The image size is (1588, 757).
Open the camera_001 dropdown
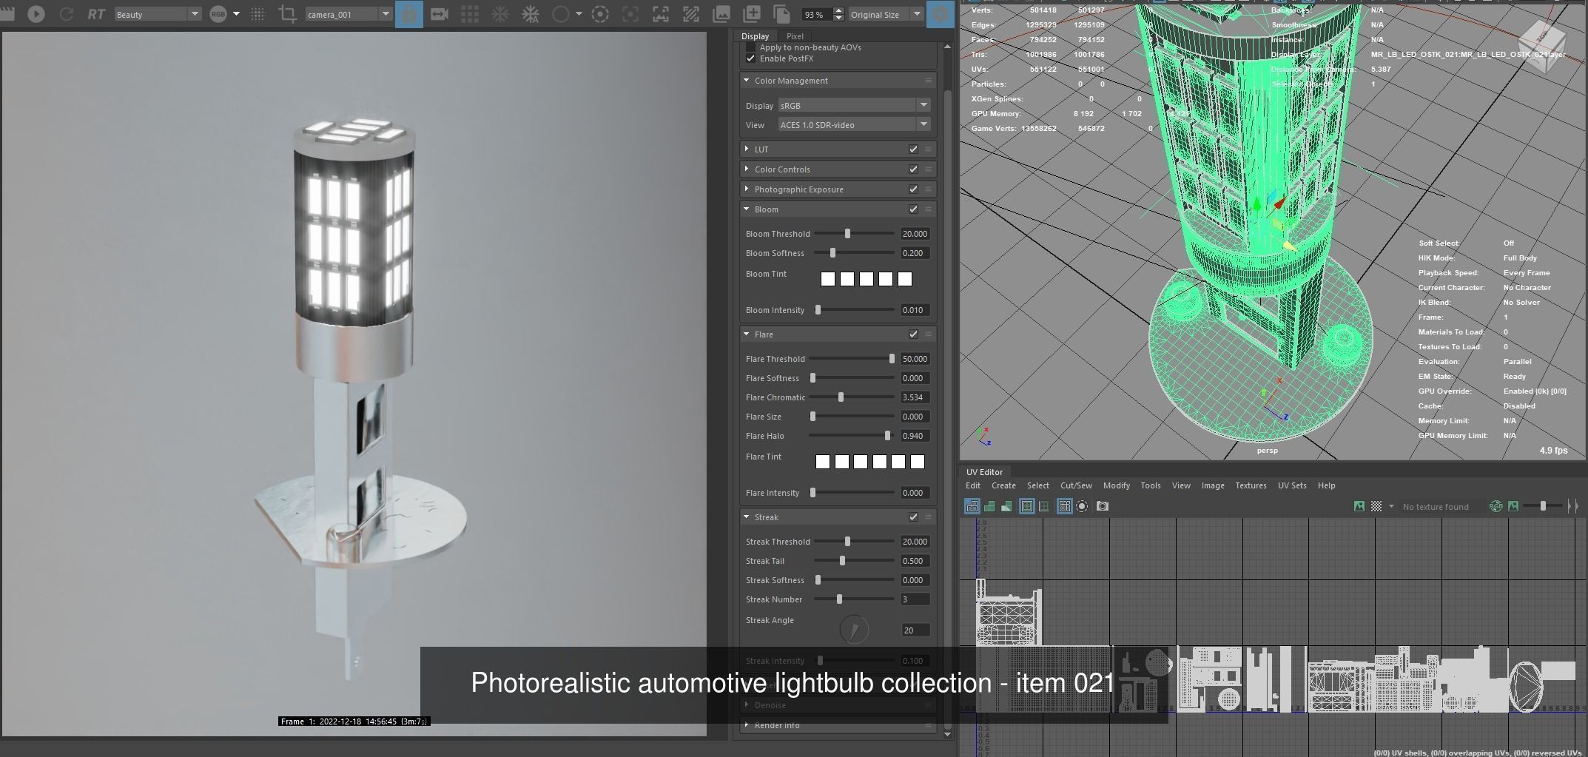(x=349, y=14)
